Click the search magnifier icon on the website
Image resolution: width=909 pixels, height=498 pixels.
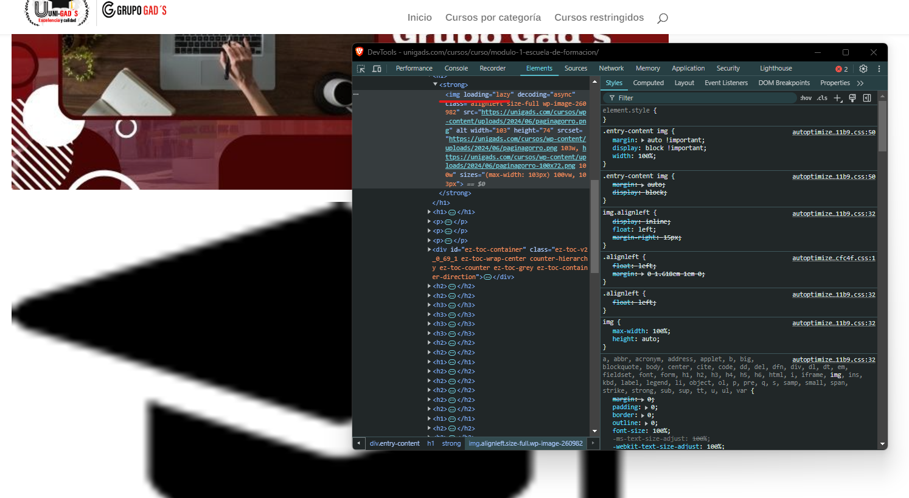tap(663, 18)
